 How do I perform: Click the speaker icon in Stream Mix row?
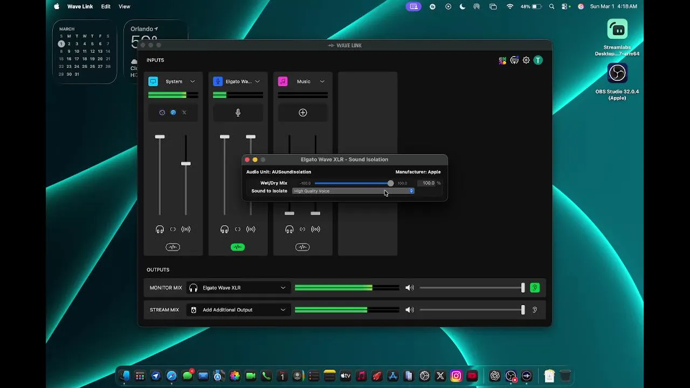pyautogui.click(x=410, y=310)
